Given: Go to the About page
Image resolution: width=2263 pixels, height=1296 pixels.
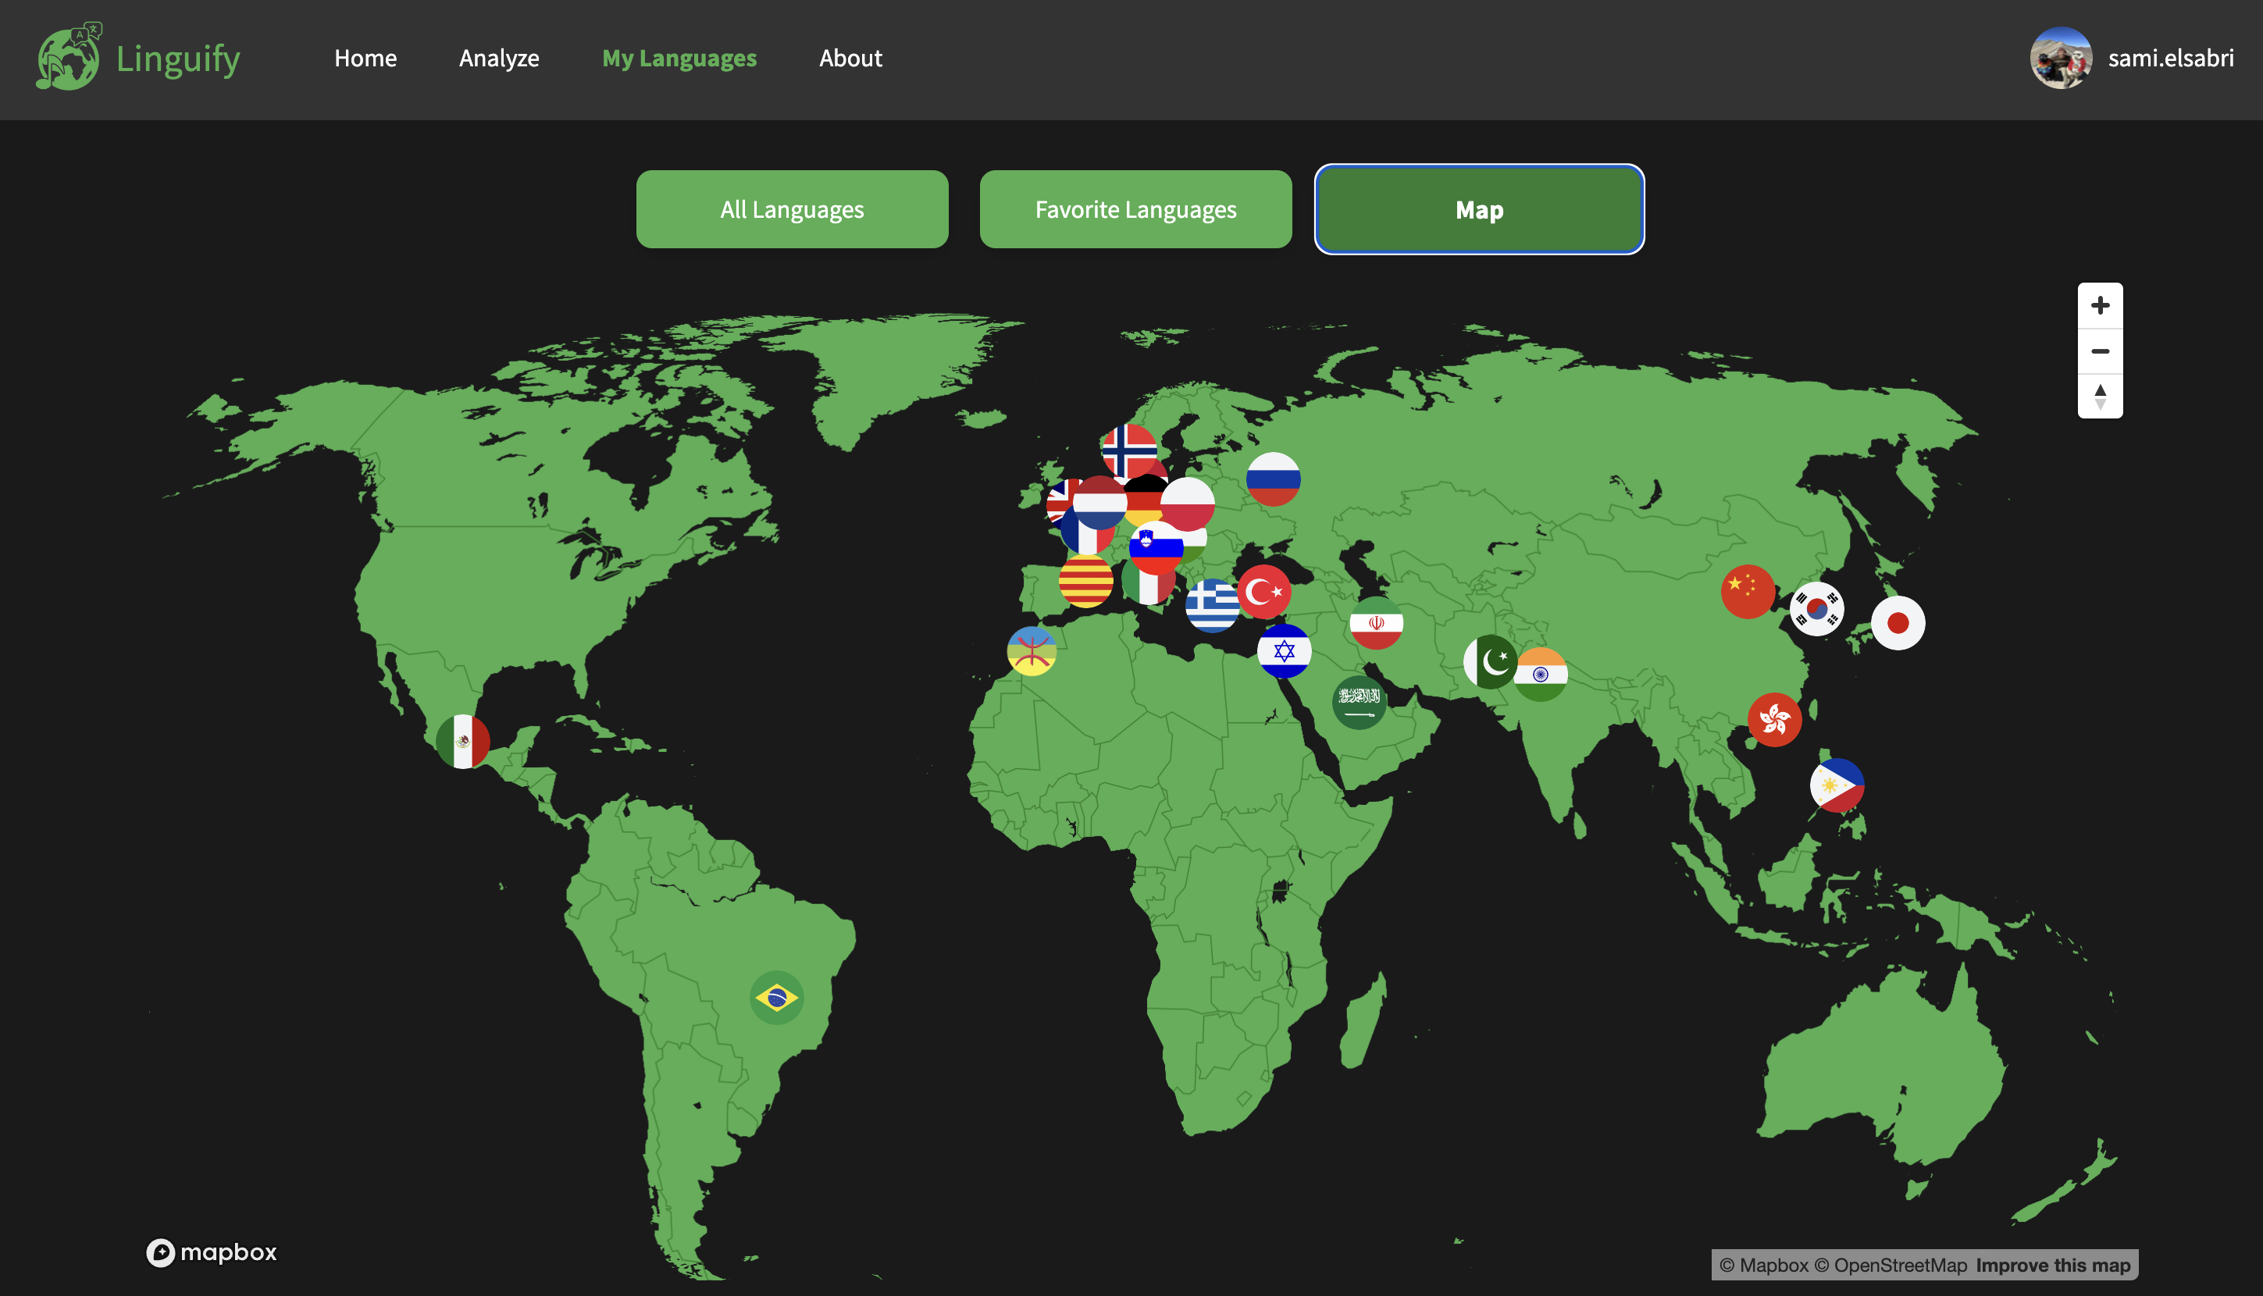Looking at the screenshot, I should pyautogui.click(x=850, y=58).
